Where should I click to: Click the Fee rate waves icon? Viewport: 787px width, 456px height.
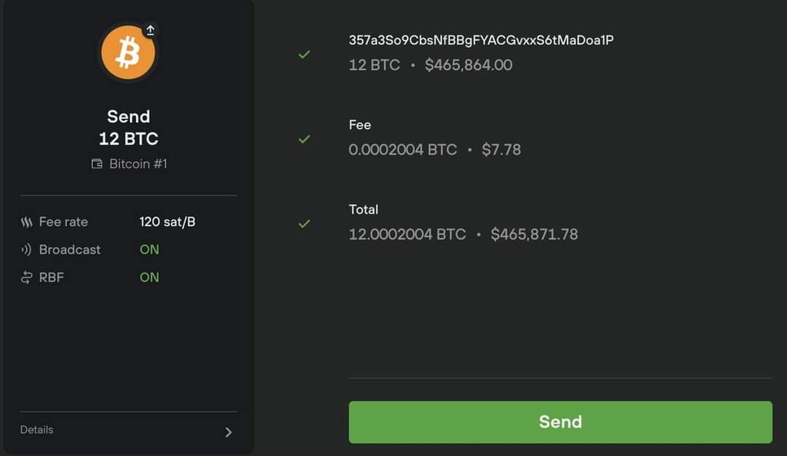tap(27, 222)
